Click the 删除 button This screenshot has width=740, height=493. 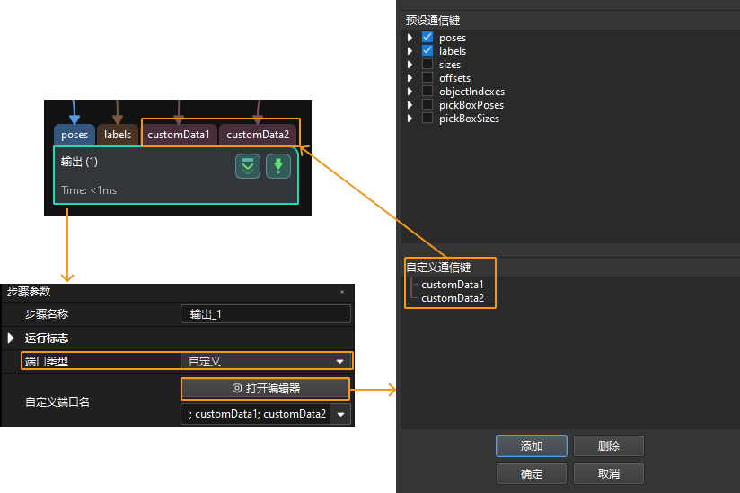click(x=608, y=445)
